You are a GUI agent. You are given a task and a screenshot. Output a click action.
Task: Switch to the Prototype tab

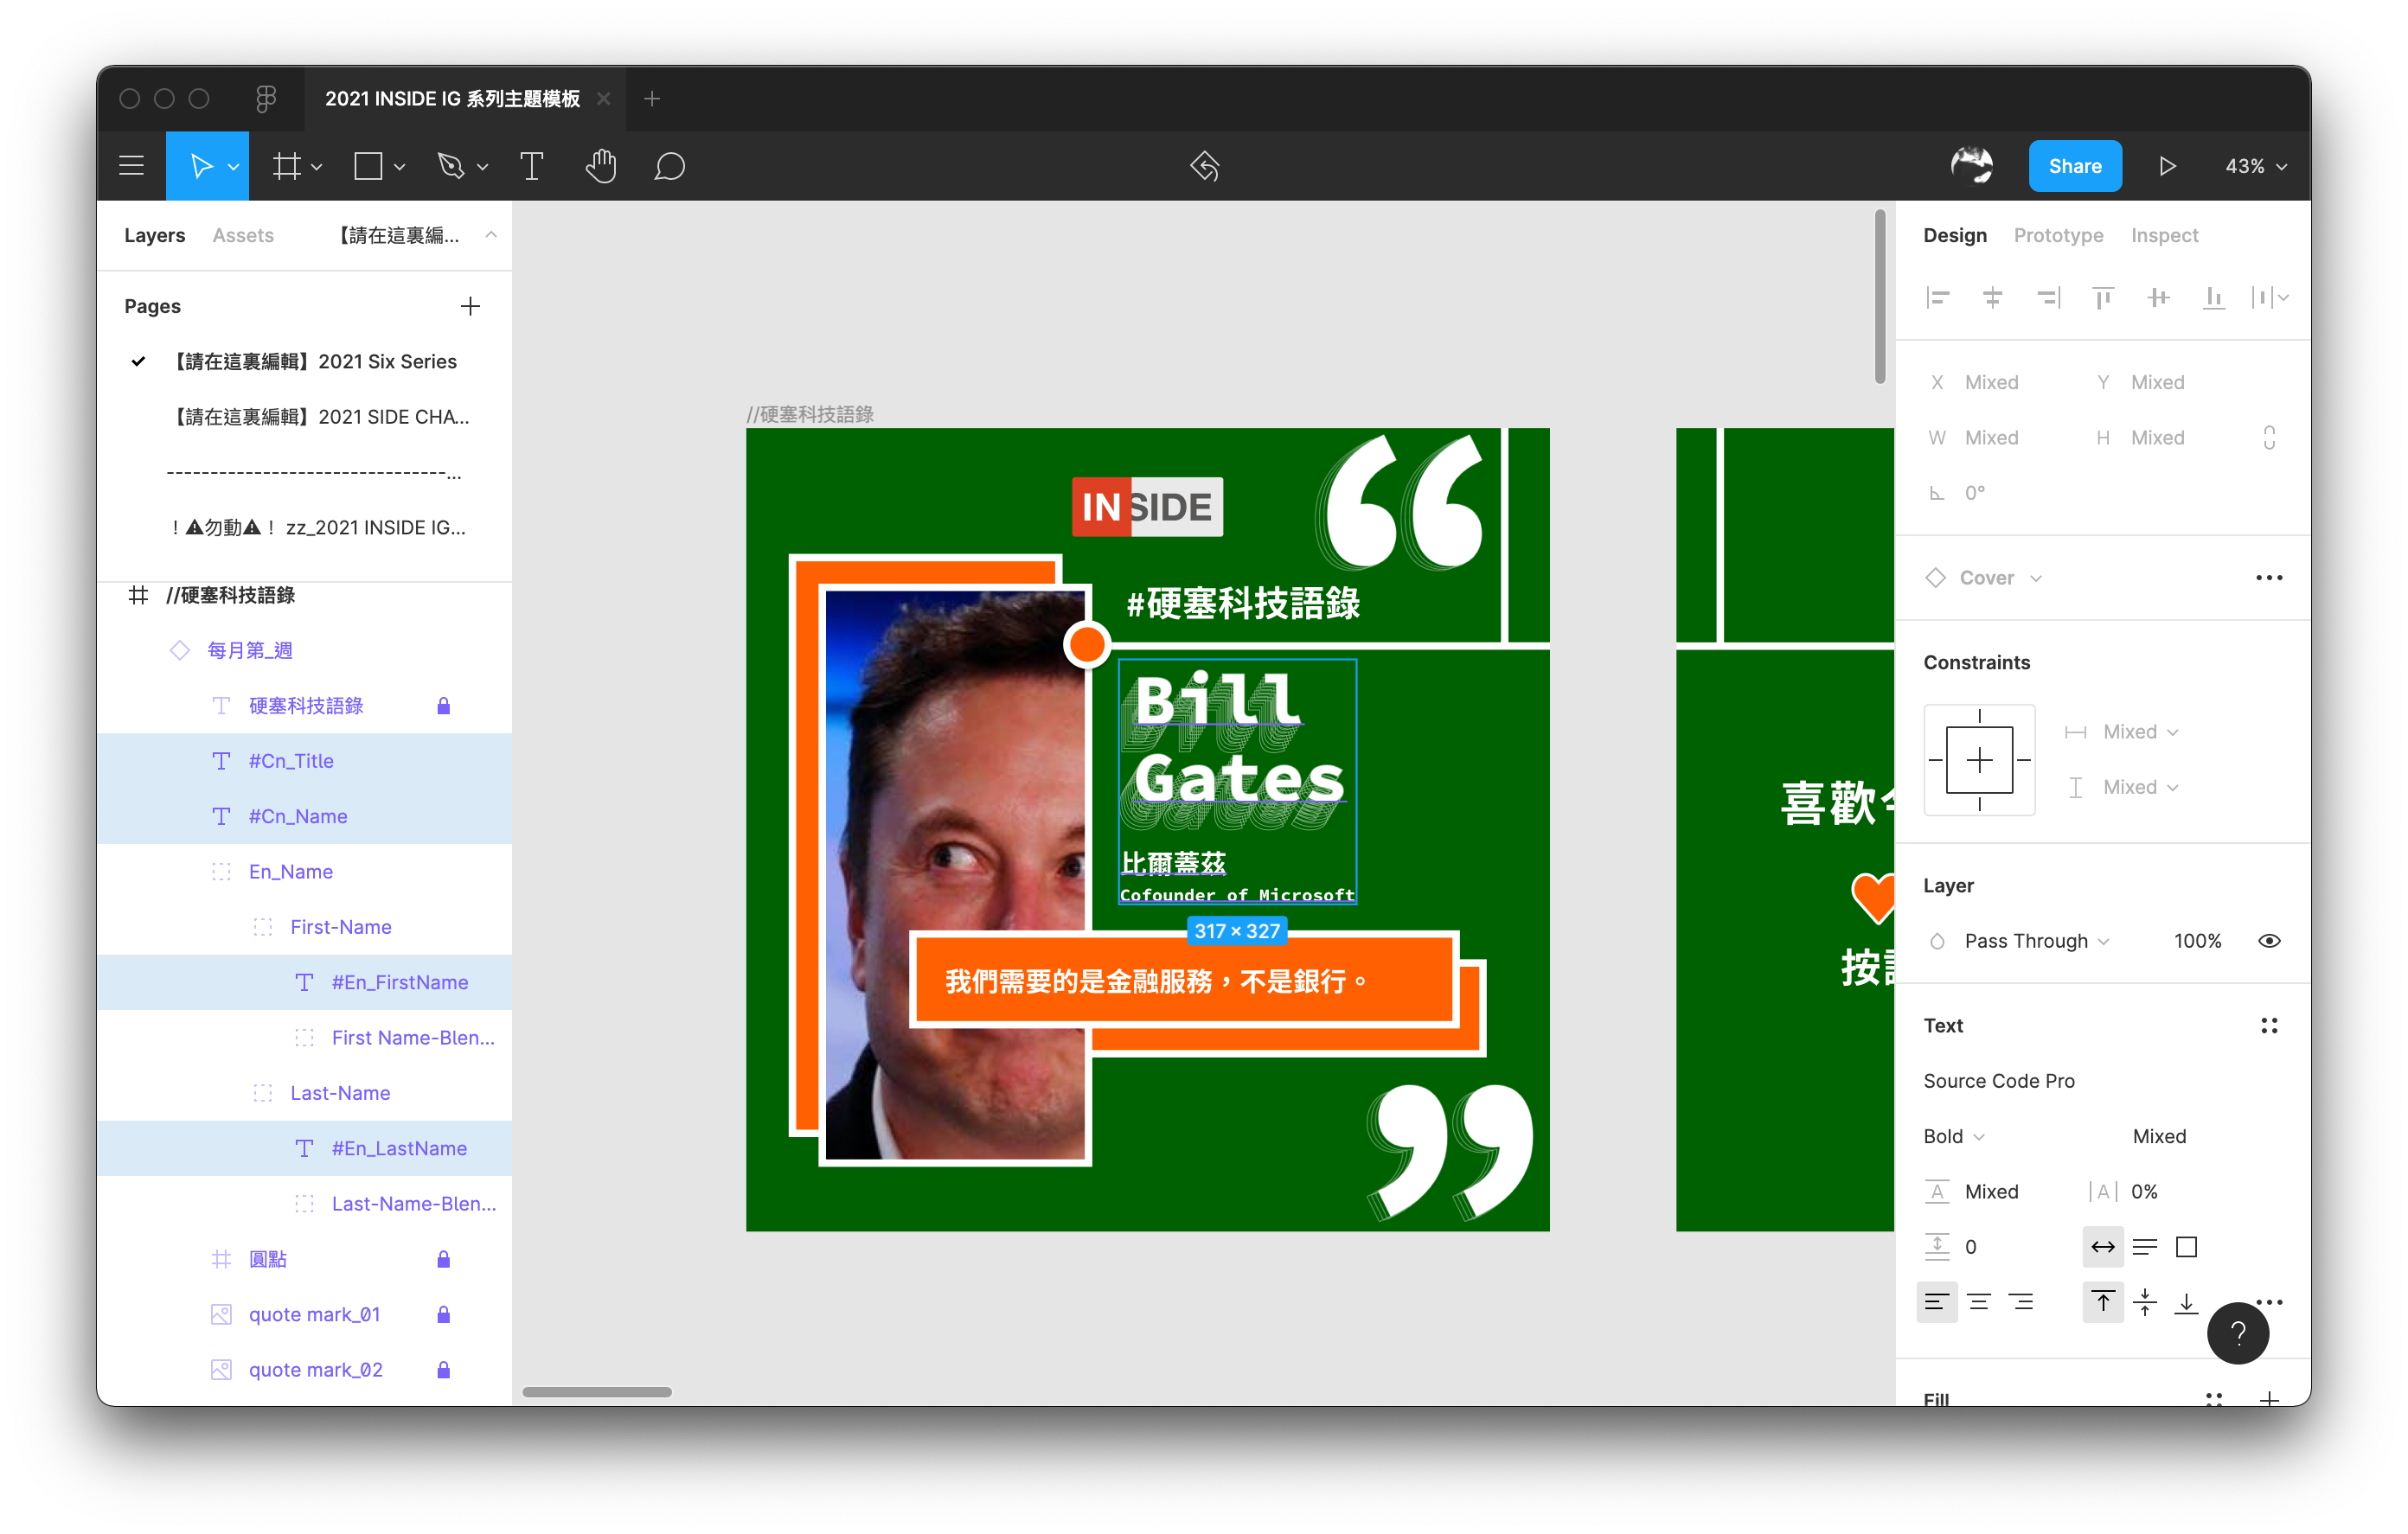2058,235
